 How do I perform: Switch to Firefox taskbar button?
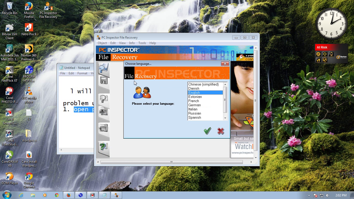[x=69, y=195]
